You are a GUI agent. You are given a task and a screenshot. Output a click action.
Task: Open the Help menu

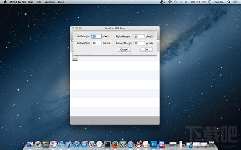61,2
